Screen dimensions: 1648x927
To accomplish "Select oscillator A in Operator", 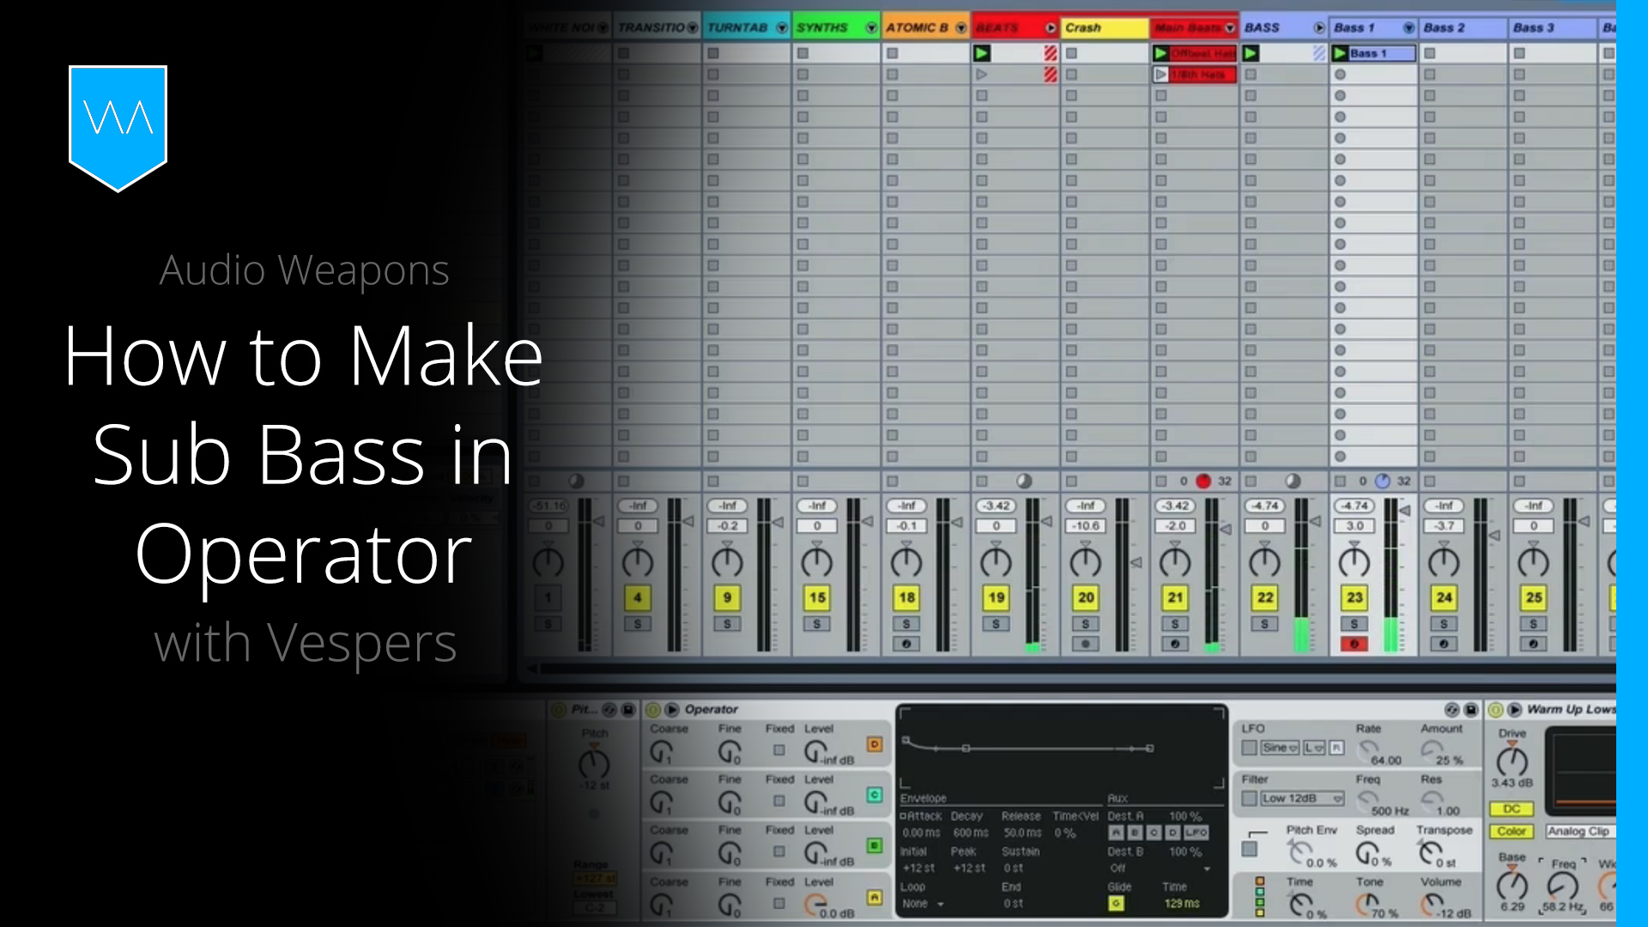I will [875, 898].
